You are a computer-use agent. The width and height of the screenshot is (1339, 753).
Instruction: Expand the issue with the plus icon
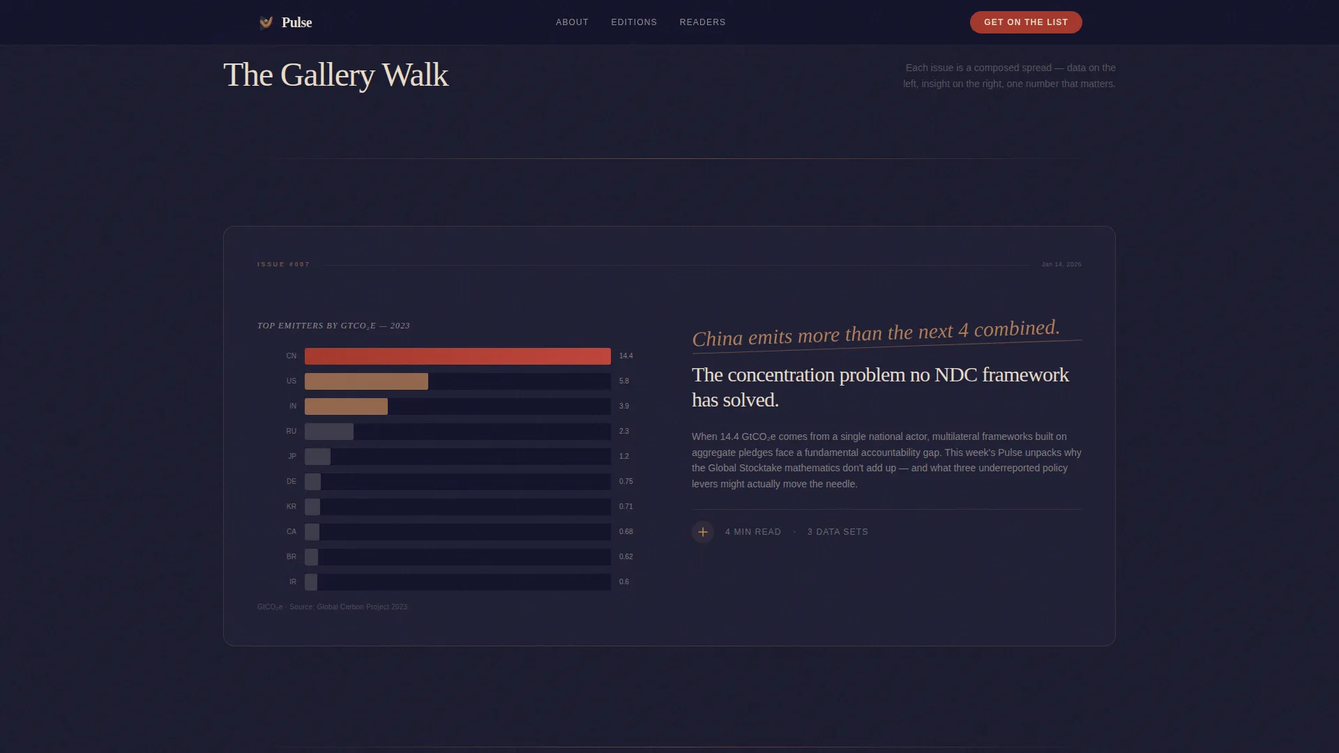click(703, 532)
